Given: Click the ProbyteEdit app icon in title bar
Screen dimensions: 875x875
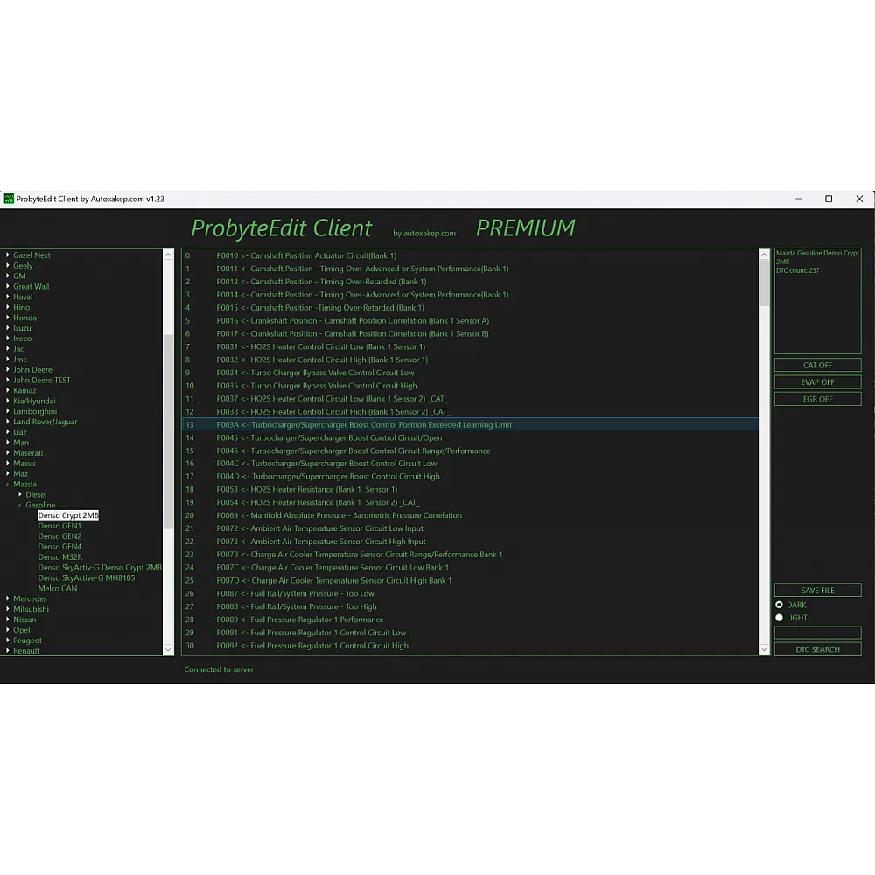Looking at the screenshot, I should click(10, 199).
